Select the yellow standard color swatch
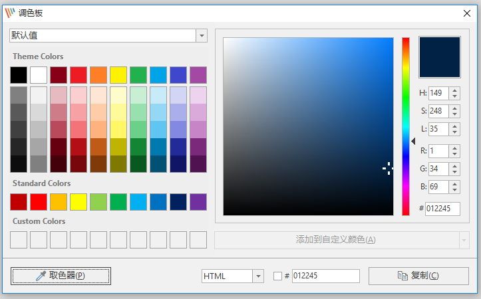Viewport: 481px width, 299px height. 79,202
